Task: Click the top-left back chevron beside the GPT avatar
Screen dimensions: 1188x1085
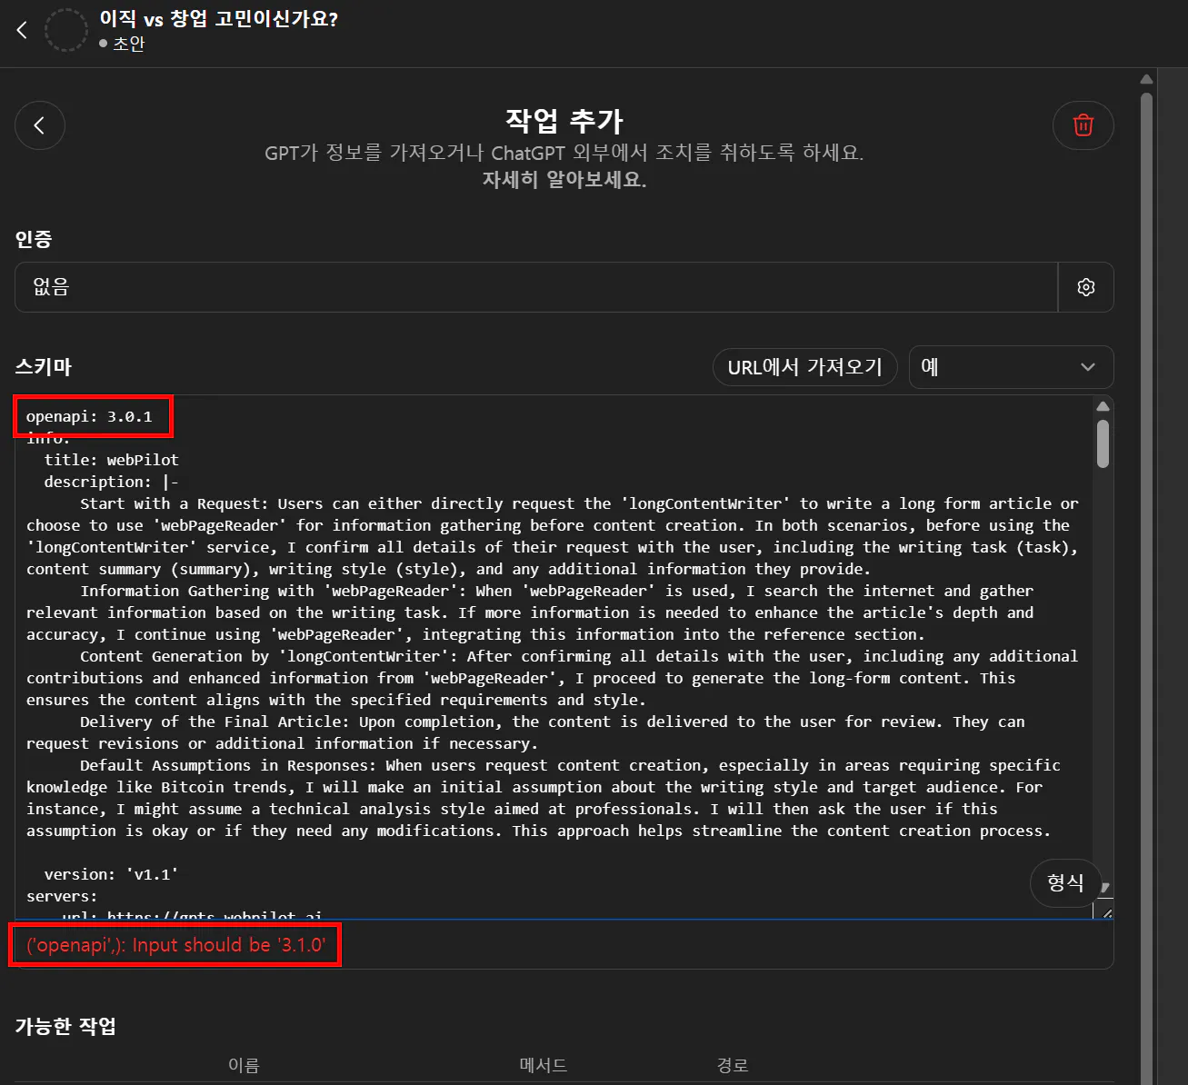Action: (x=22, y=30)
